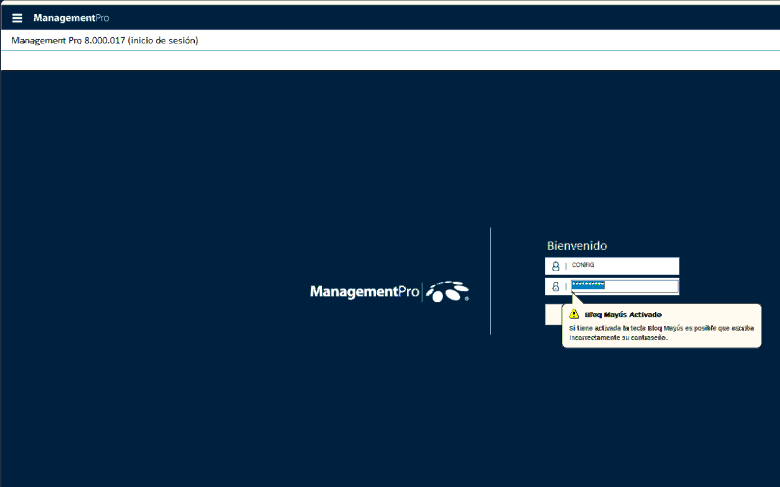
Task: Click the 'Bloq Mayús Activado' tooltip title
Action: pyautogui.click(x=623, y=315)
